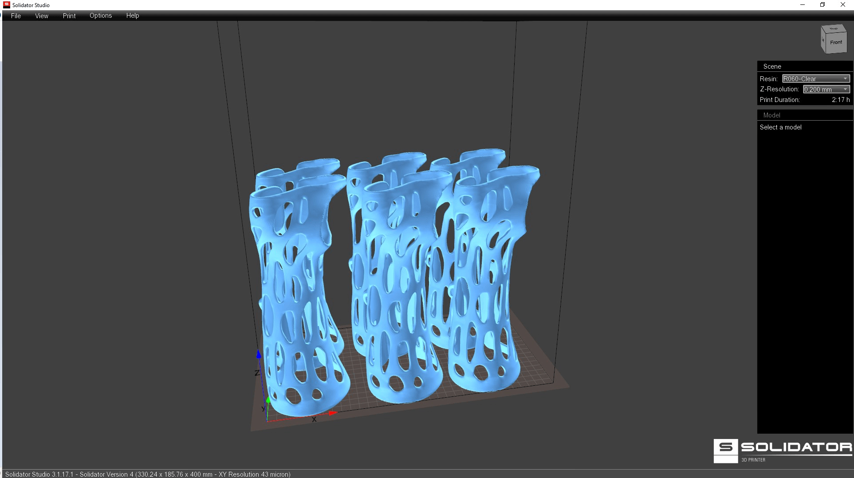Open the File menu
The image size is (854, 478).
tap(16, 16)
